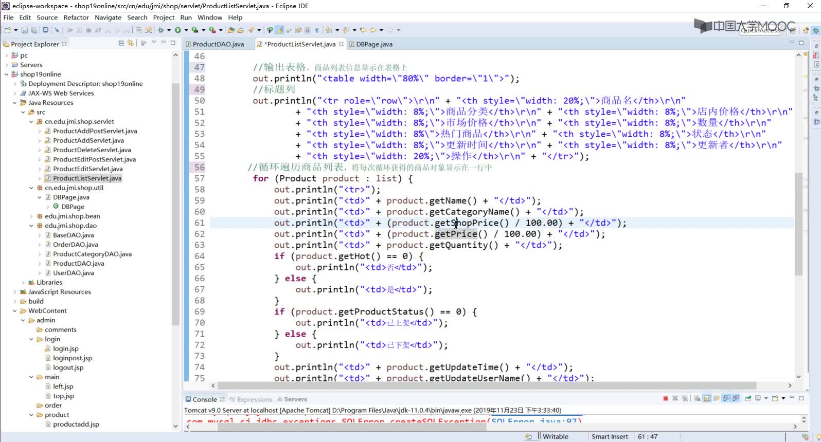The image size is (821, 442).
Task: Click Display Selected Console icon
Action: click(x=757, y=398)
